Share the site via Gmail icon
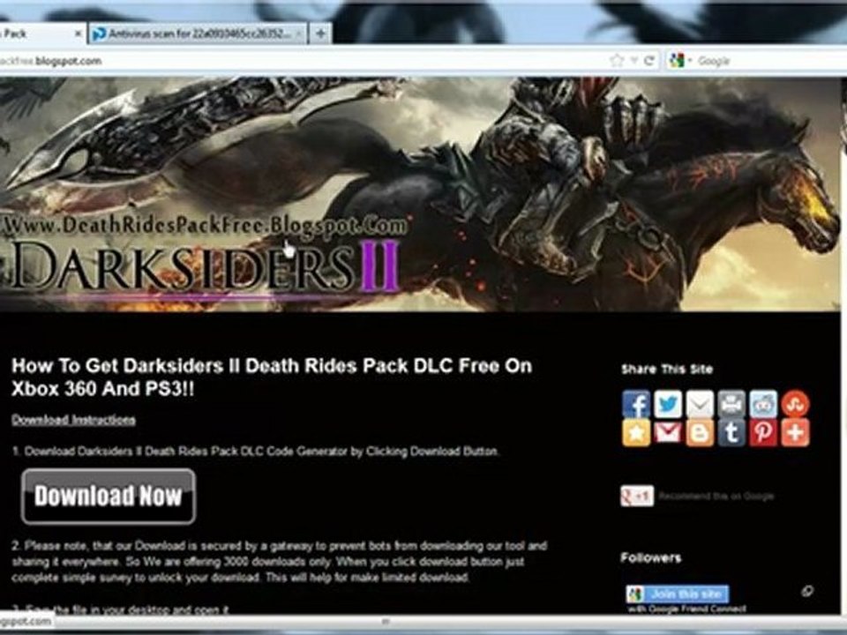 [668, 433]
